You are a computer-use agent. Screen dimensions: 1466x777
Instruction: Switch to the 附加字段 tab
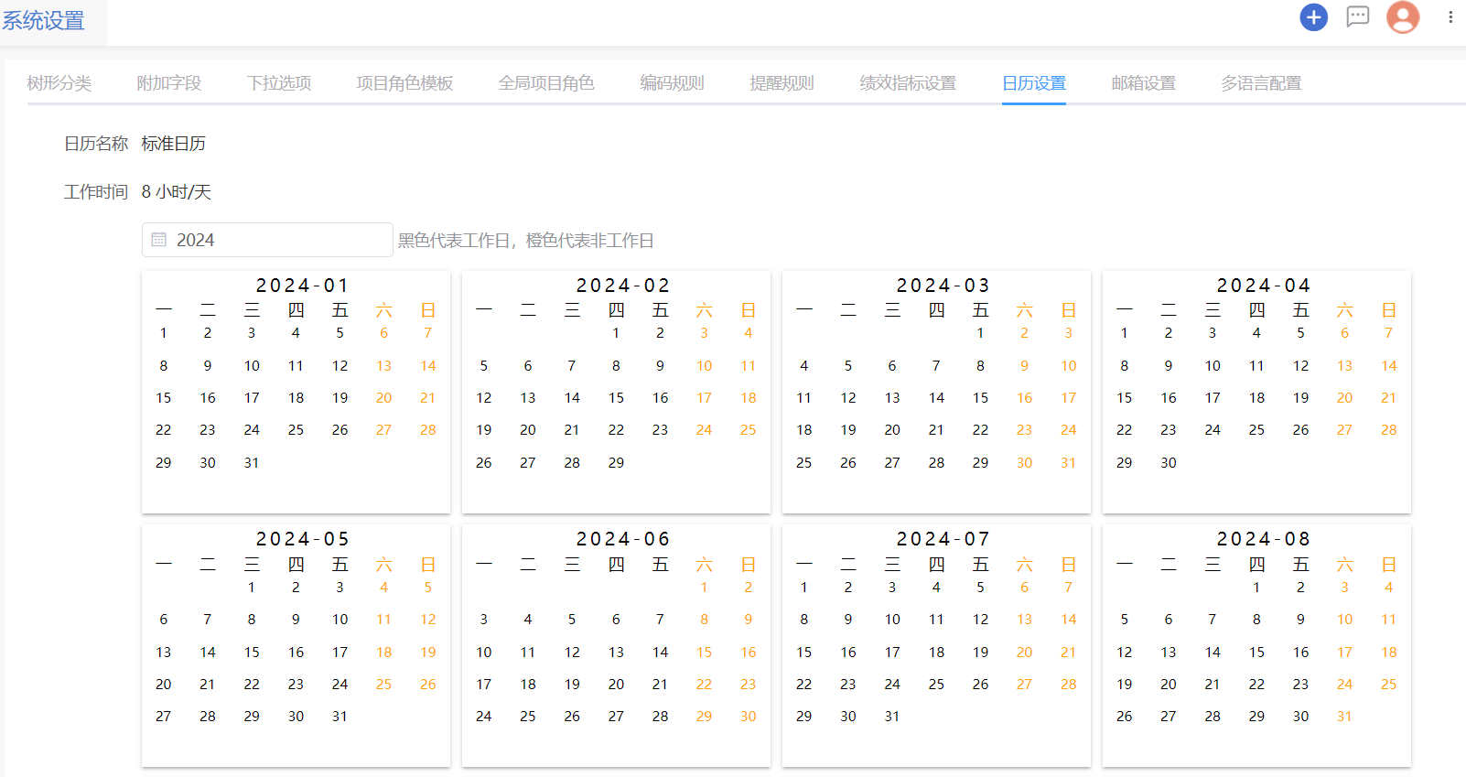169,83
